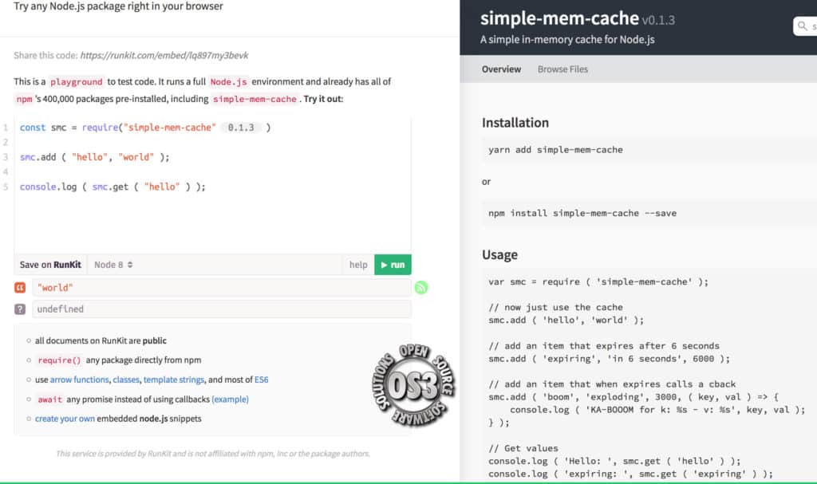The image size is (817, 484).
Task: Click code line smc.add hello world
Action: click(x=94, y=157)
